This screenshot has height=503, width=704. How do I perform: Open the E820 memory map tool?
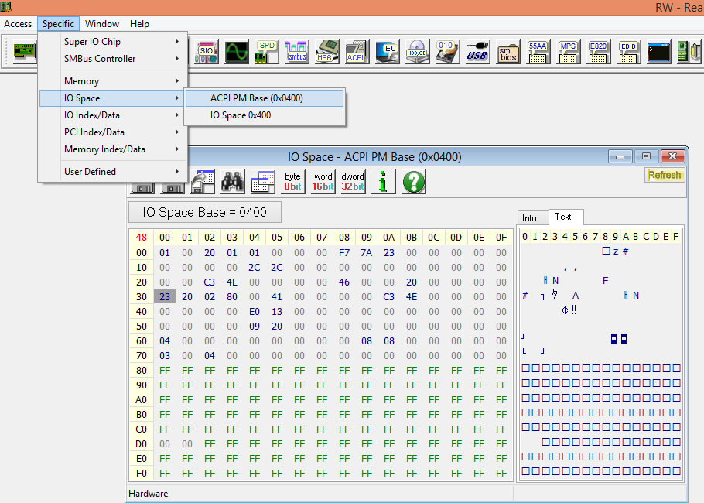point(598,52)
